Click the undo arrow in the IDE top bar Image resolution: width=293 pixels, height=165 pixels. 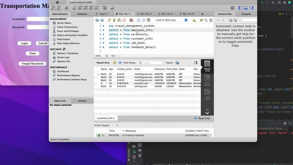click(273, 2)
